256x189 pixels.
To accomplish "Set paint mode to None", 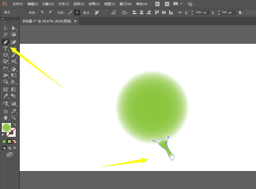I will (15, 141).
